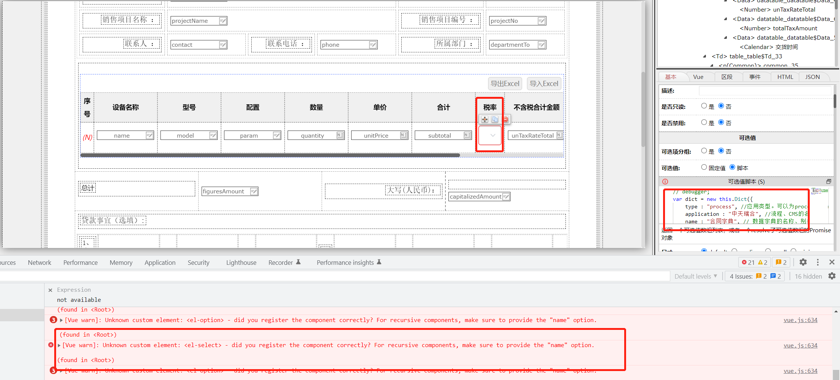Open the Lighthouse panel in DevTools
The height and width of the screenshot is (380, 840).
pos(241,263)
